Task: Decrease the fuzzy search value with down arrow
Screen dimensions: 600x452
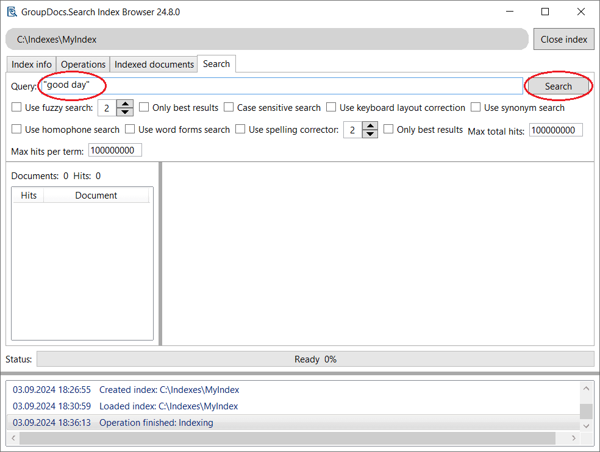Action: [125, 111]
